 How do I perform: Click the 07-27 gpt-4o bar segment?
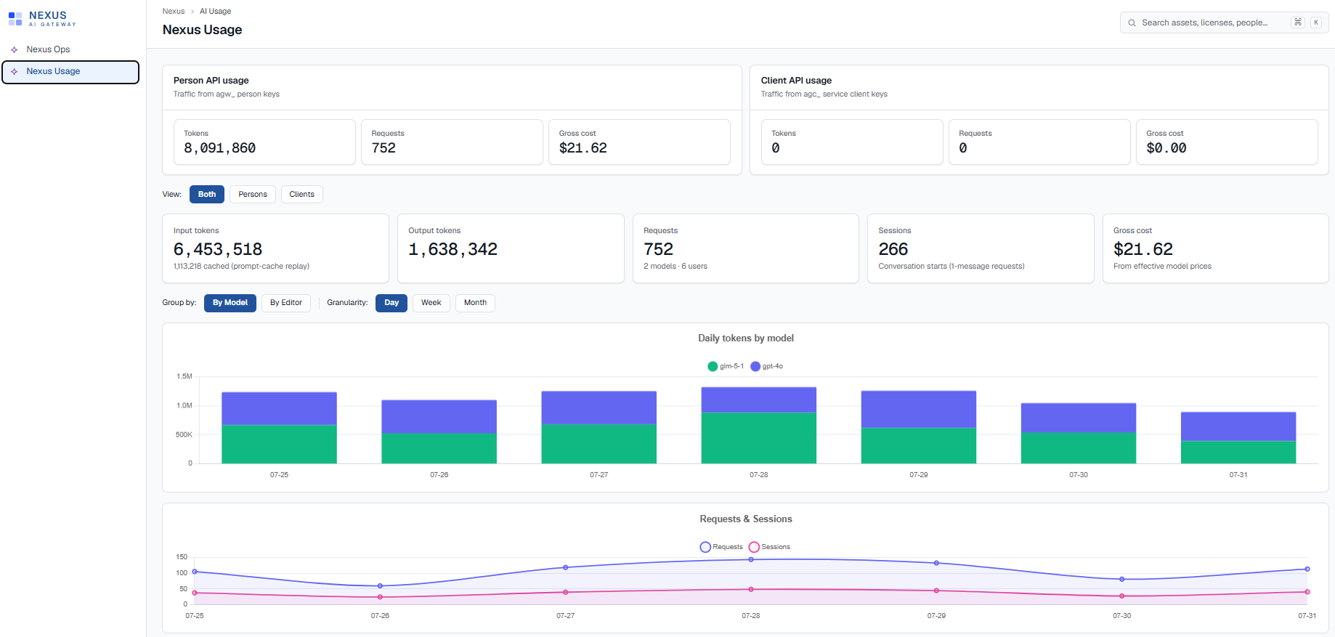point(599,407)
